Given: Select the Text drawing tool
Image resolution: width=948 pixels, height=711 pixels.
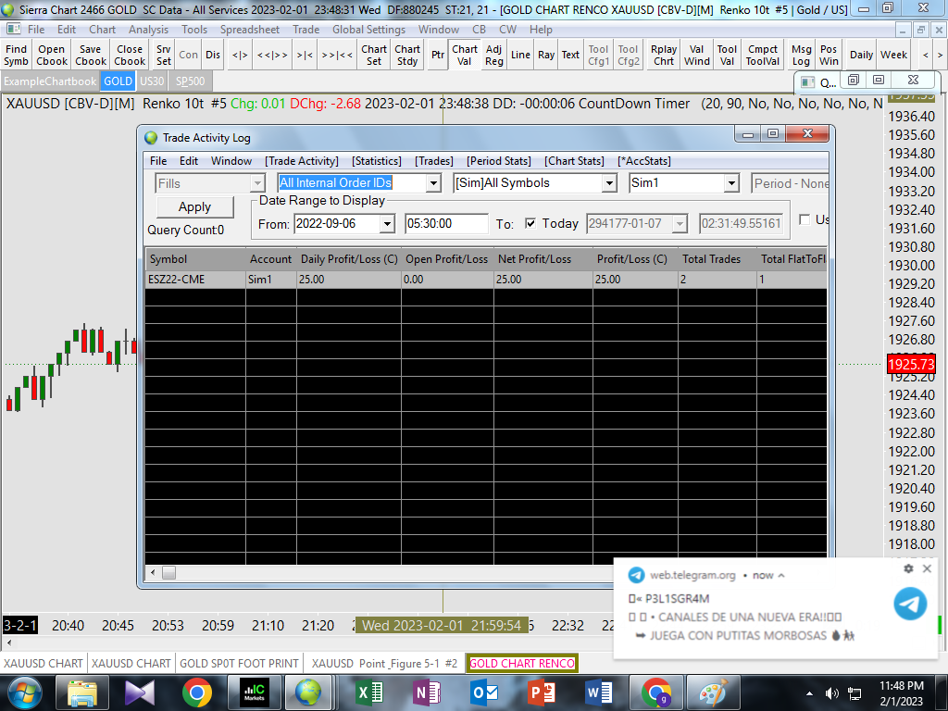Looking at the screenshot, I should tap(570, 55).
